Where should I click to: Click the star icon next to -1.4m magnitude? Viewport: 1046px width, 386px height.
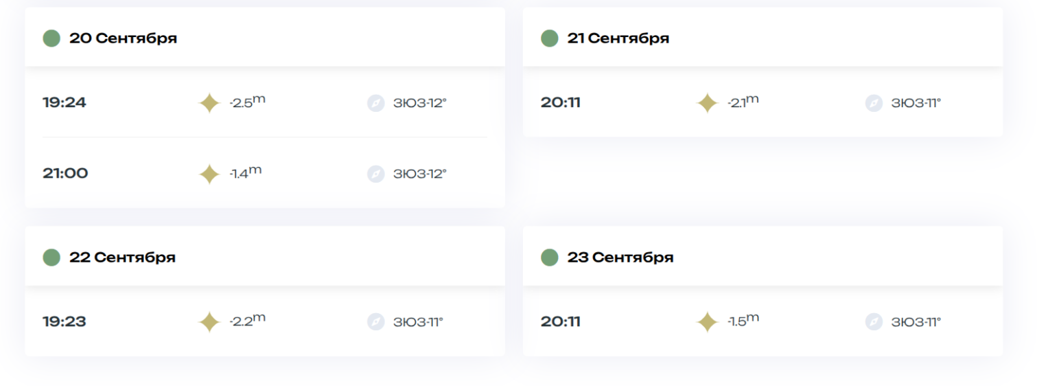pos(209,174)
